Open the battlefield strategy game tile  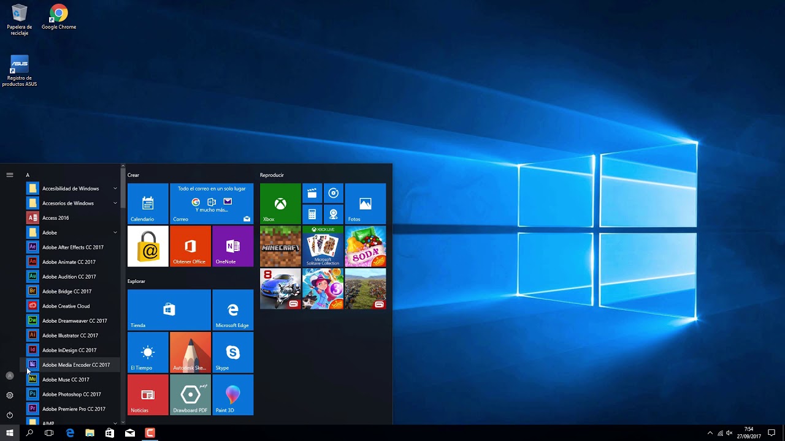pyautogui.click(x=366, y=288)
